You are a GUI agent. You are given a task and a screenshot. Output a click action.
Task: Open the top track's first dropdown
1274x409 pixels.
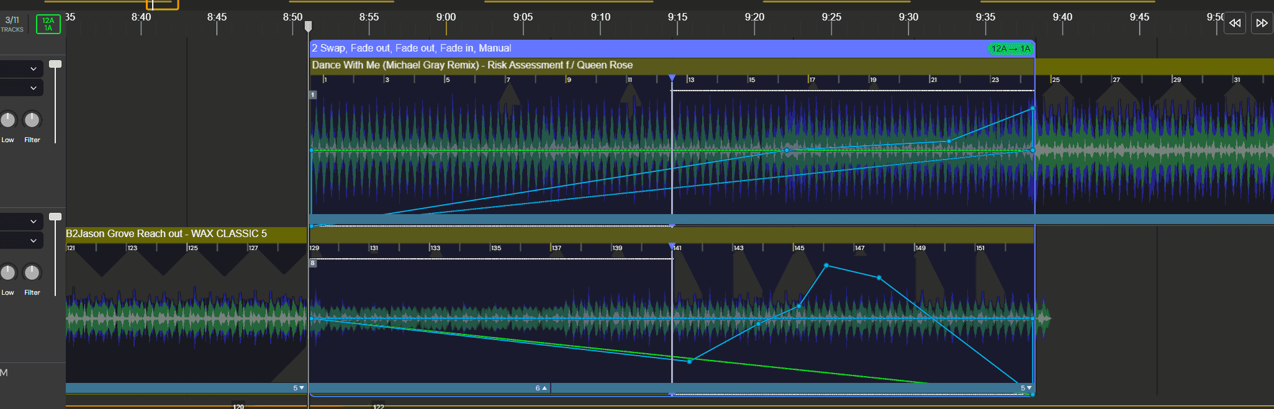coord(21,69)
